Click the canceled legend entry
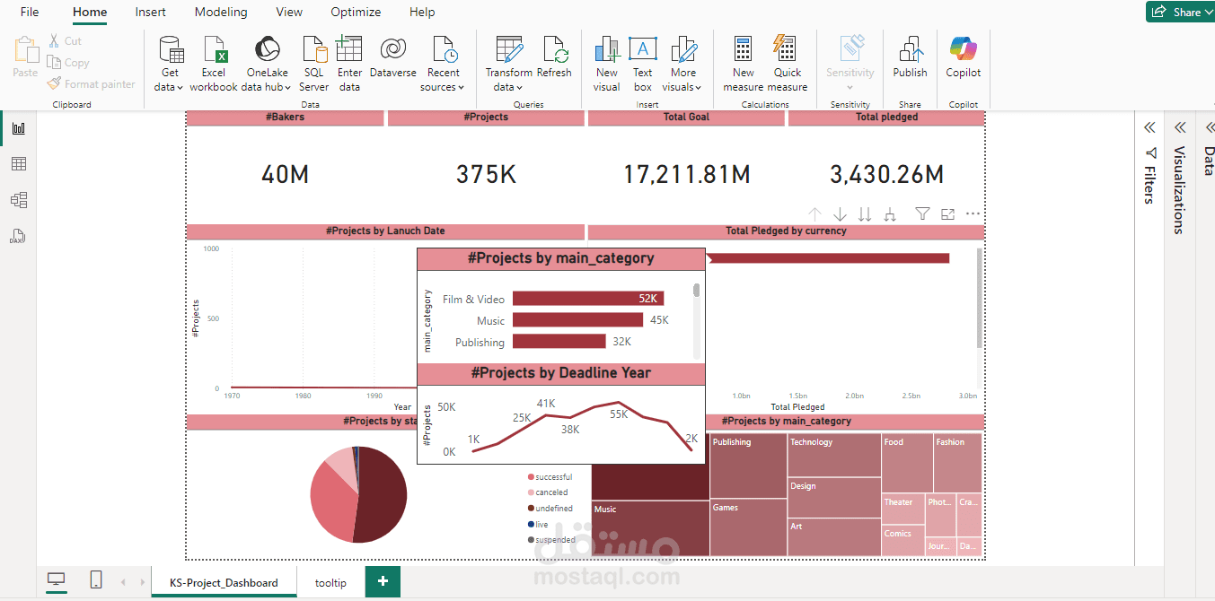The height and width of the screenshot is (601, 1215). [548, 492]
